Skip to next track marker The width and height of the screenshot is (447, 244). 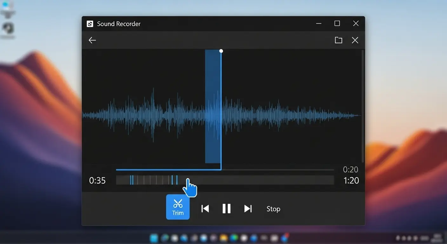pos(248,208)
